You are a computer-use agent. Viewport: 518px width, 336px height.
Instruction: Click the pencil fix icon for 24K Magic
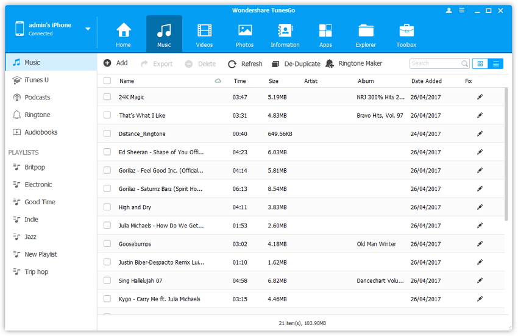point(480,97)
